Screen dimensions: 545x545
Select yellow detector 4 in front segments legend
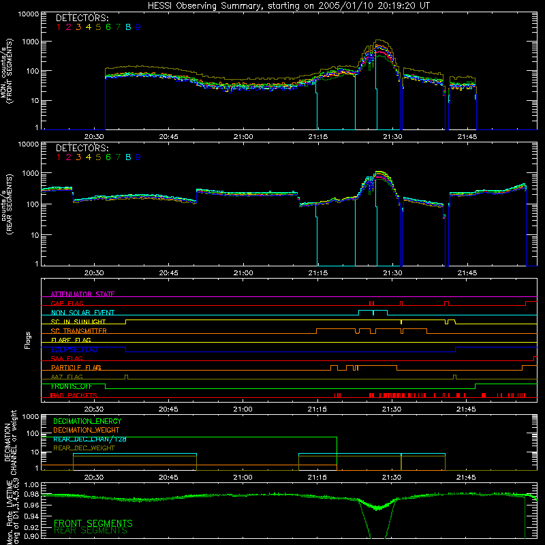point(89,27)
